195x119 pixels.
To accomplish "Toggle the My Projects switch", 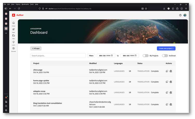I will click(146, 56).
